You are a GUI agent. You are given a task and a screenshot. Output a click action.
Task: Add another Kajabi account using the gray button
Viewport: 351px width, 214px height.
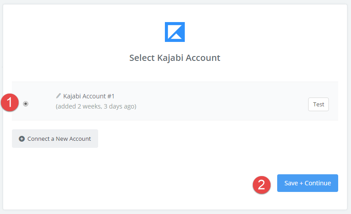(x=55, y=139)
